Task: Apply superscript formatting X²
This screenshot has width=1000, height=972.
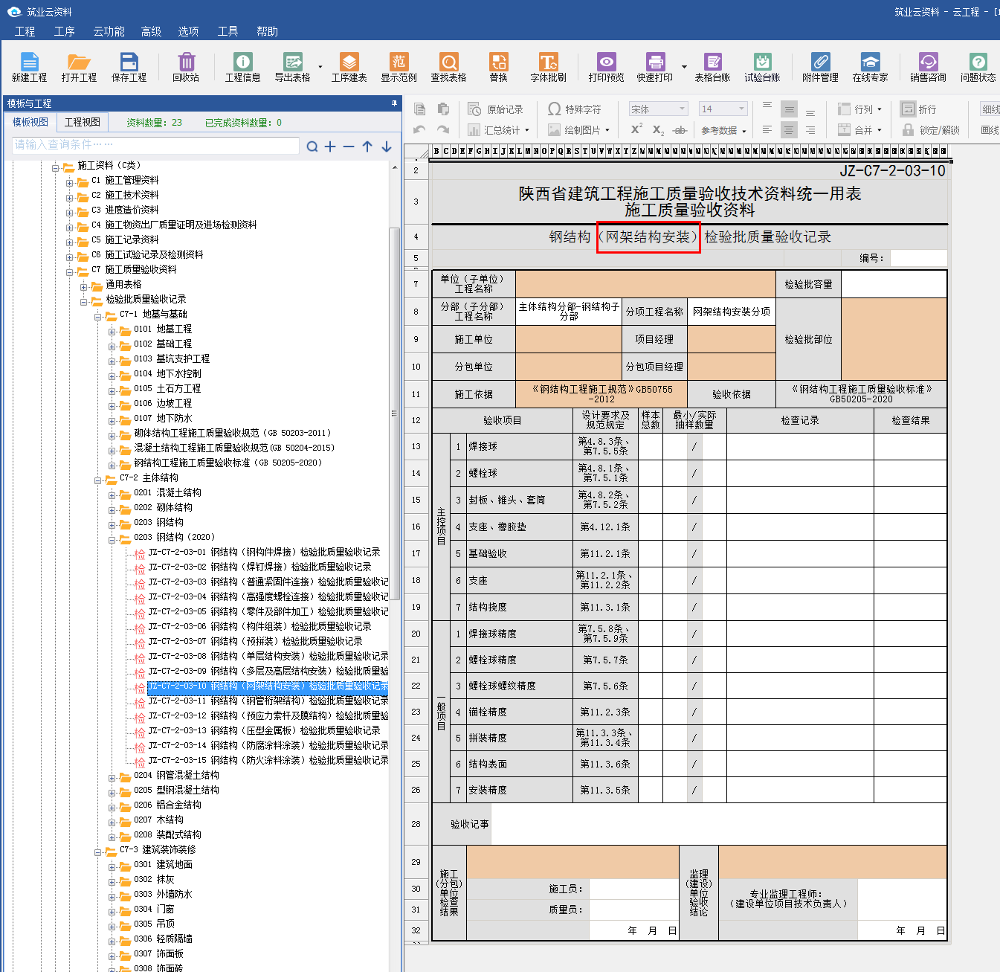Action: coord(636,129)
